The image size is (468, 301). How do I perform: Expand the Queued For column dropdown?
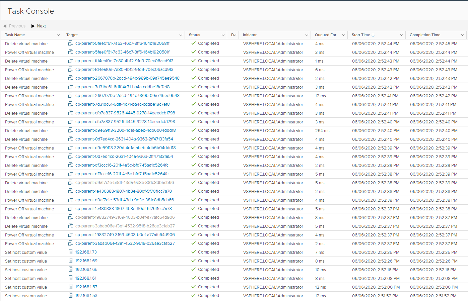(x=343, y=35)
